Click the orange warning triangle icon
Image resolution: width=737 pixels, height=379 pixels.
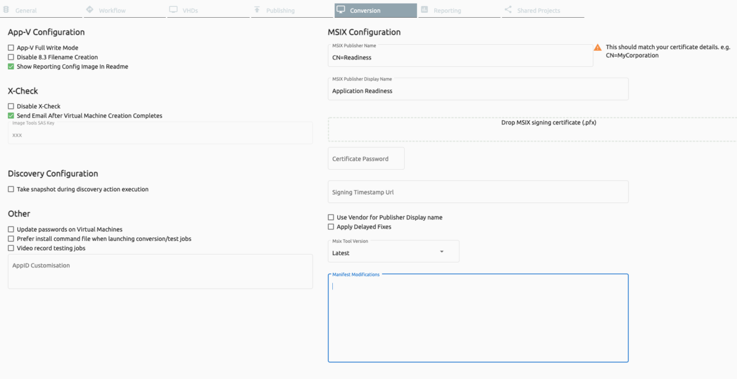coord(598,47)
